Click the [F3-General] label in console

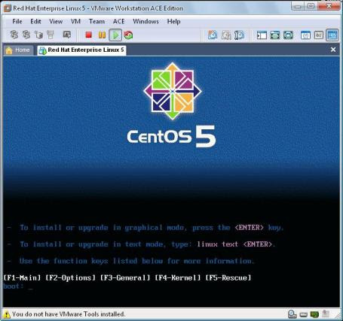pyautogui.click(x=125, y=277)
